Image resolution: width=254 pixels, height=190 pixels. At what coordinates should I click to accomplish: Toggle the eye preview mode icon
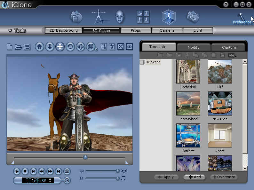coord(129,47)
